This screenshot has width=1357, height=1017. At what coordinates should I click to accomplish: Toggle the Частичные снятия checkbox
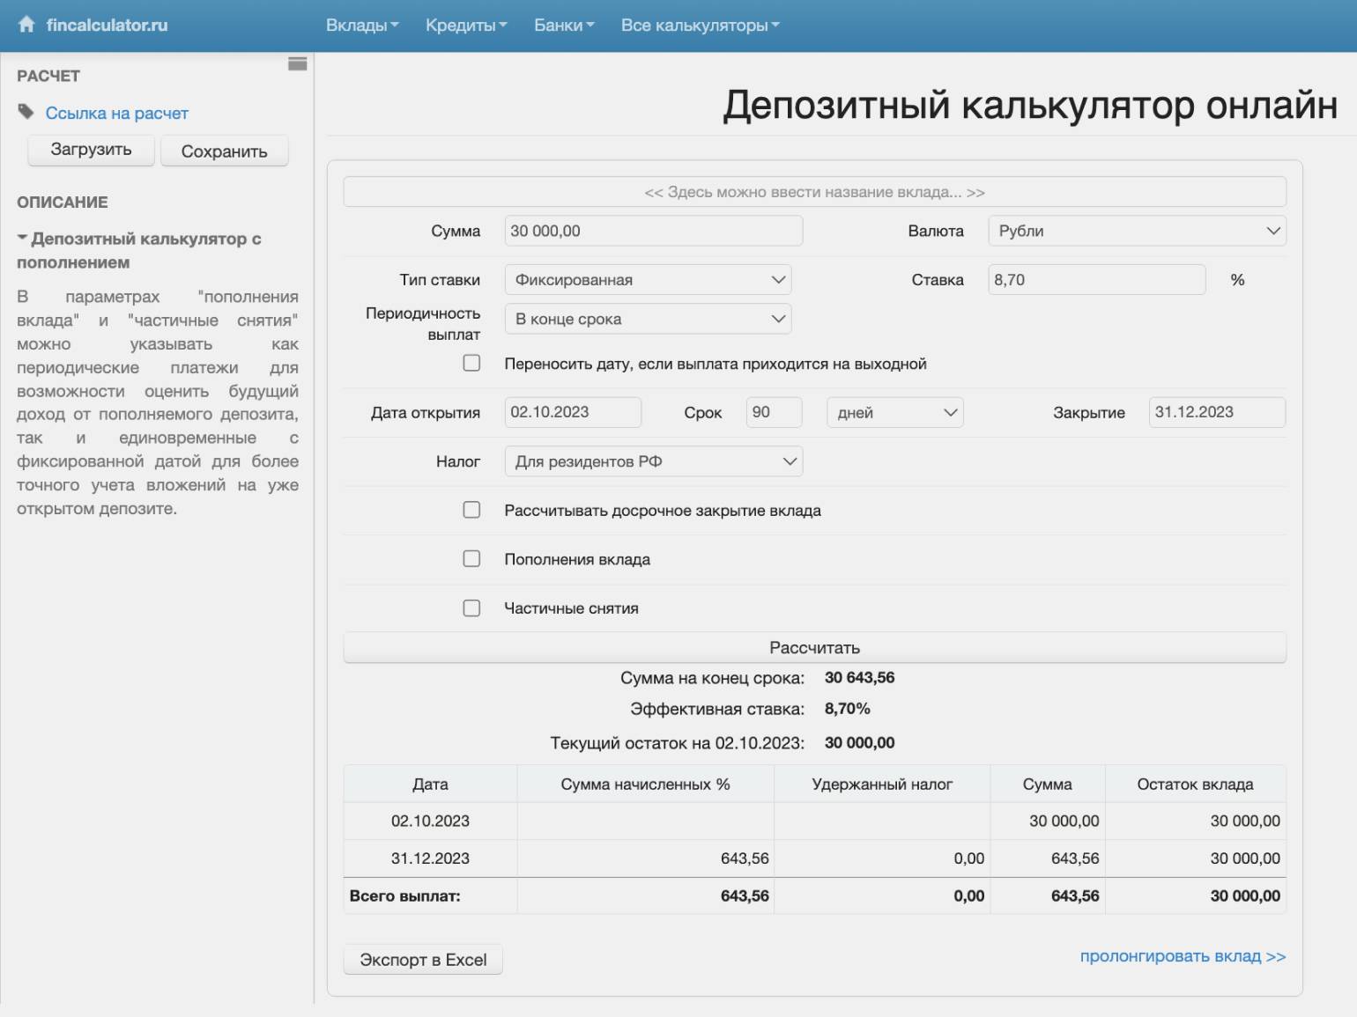472,608
